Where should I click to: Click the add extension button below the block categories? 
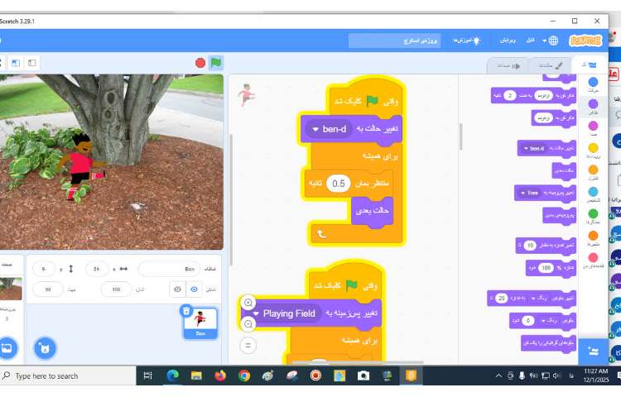pyautogui.click(x=591, y=350)
